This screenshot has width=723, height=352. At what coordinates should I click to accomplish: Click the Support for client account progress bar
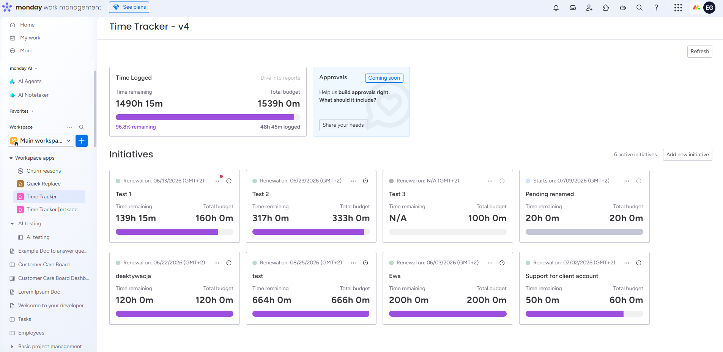click(x=584, y=314)
